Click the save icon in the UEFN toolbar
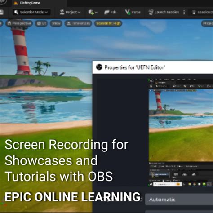The height and width of the screenshot is (213, 213). pyautogui.click(x=1, y=12)
